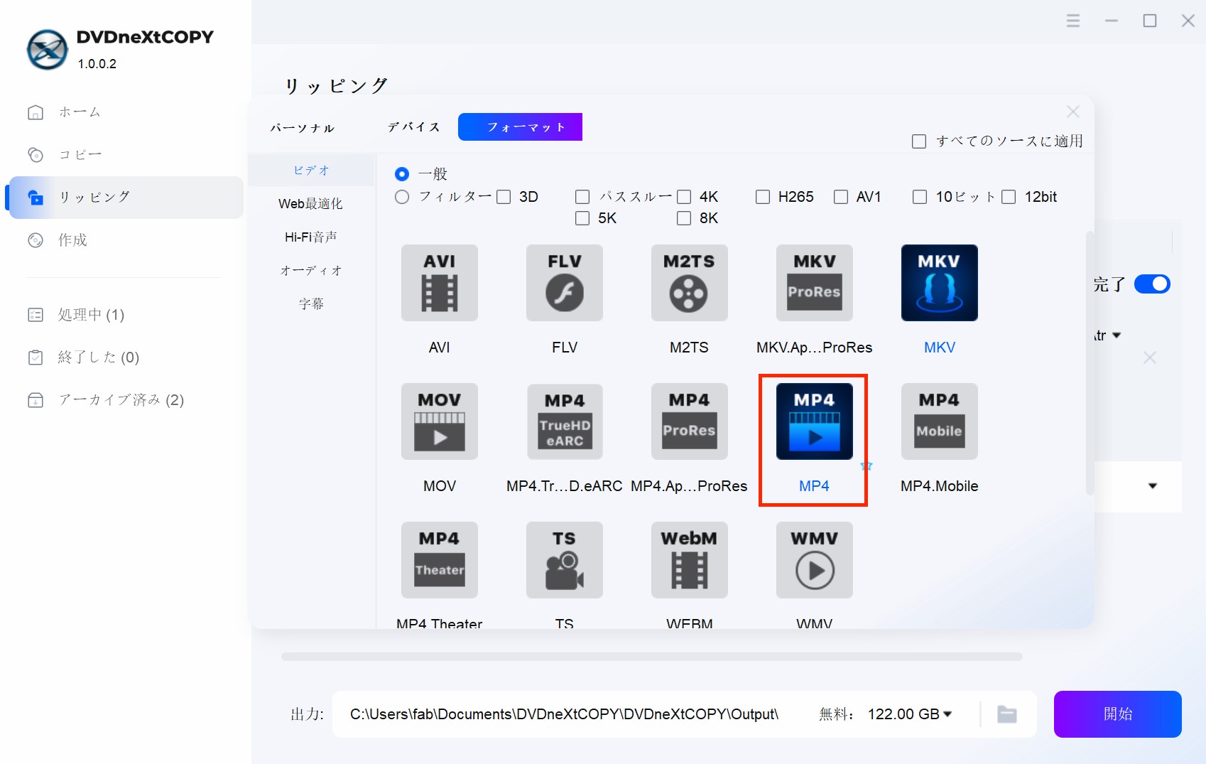Switch to the デバイス tab
This screenshot has width=1206, height=764.
tap(414, 127)
